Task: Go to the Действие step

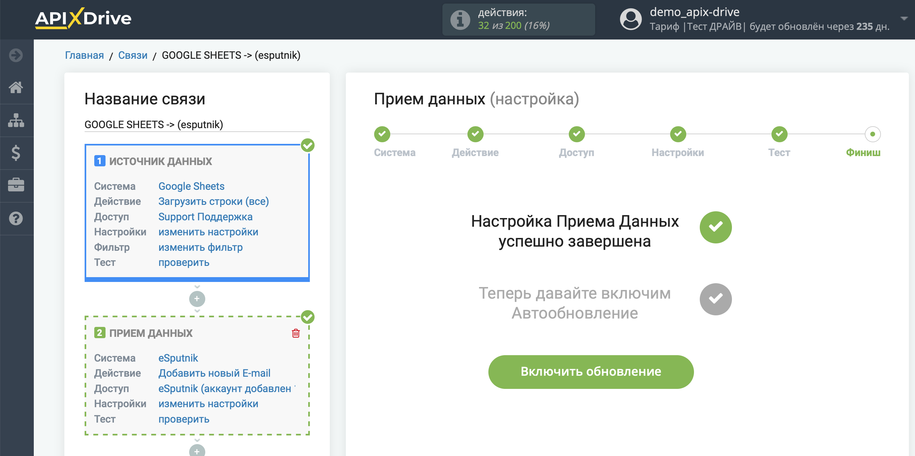Action: [475, 134]
